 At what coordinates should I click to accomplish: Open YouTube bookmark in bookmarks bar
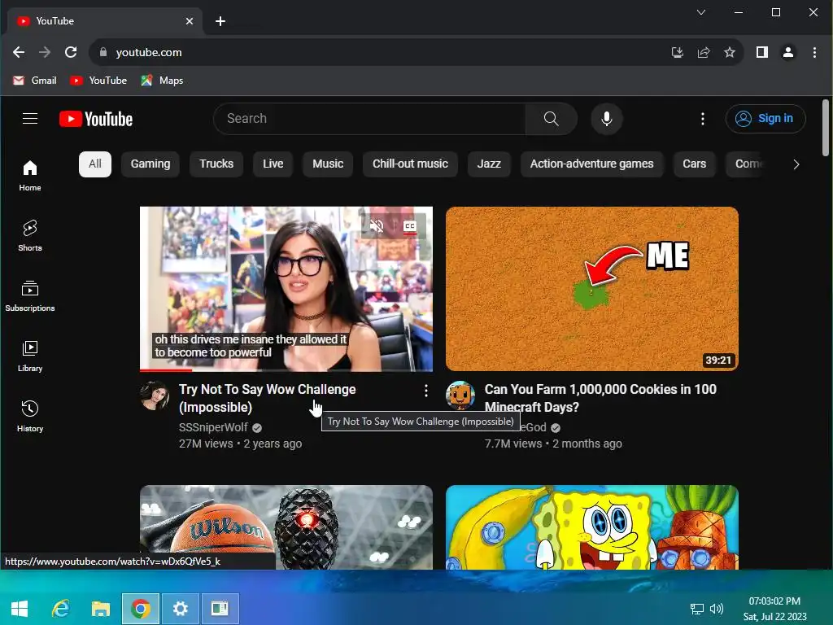pos(98,81)
